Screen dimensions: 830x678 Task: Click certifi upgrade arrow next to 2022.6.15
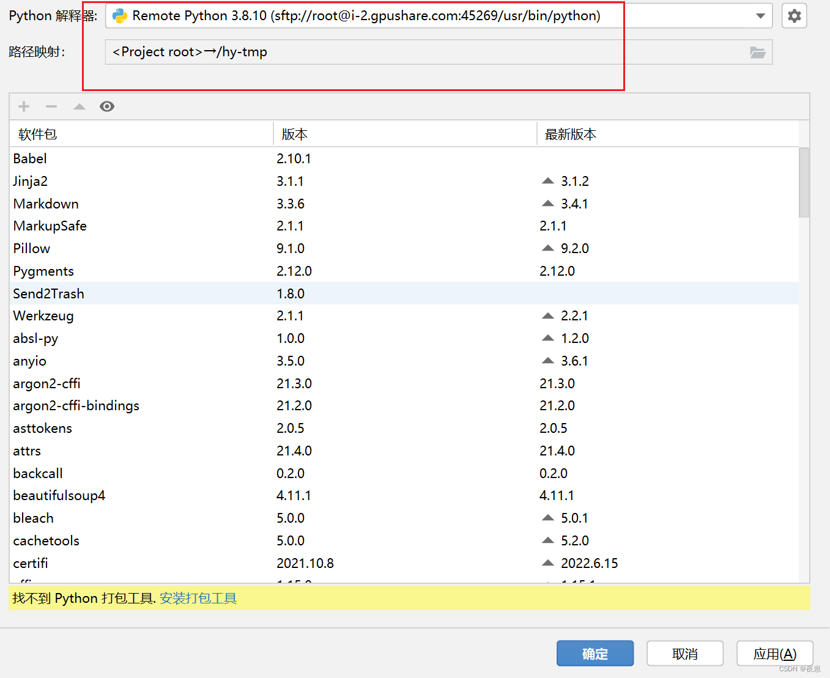tap(548, 563)
